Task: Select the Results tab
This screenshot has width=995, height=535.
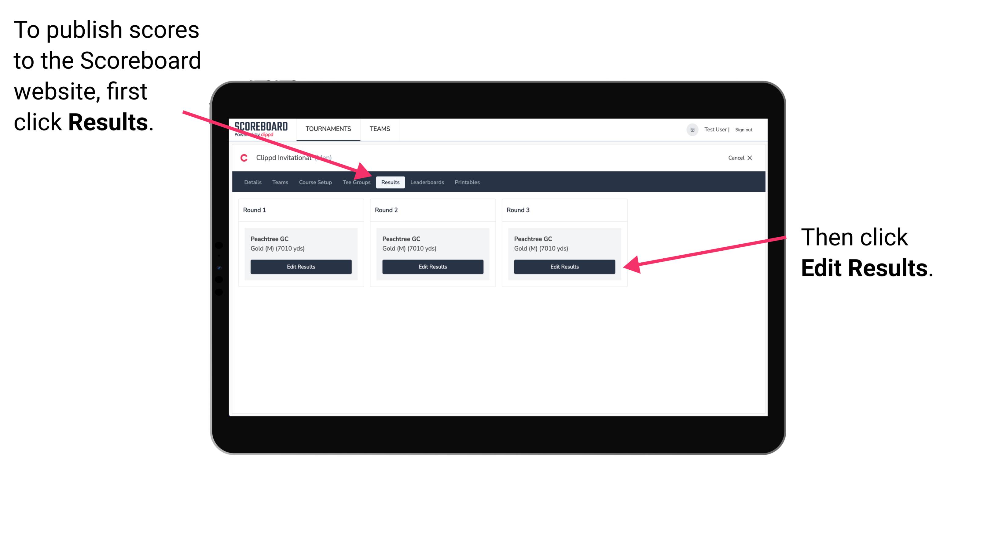Action: click(390, 183)
